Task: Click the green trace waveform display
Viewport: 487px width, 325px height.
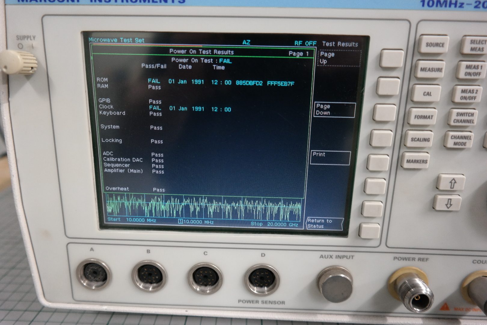Action: click(x=204, y=207)
